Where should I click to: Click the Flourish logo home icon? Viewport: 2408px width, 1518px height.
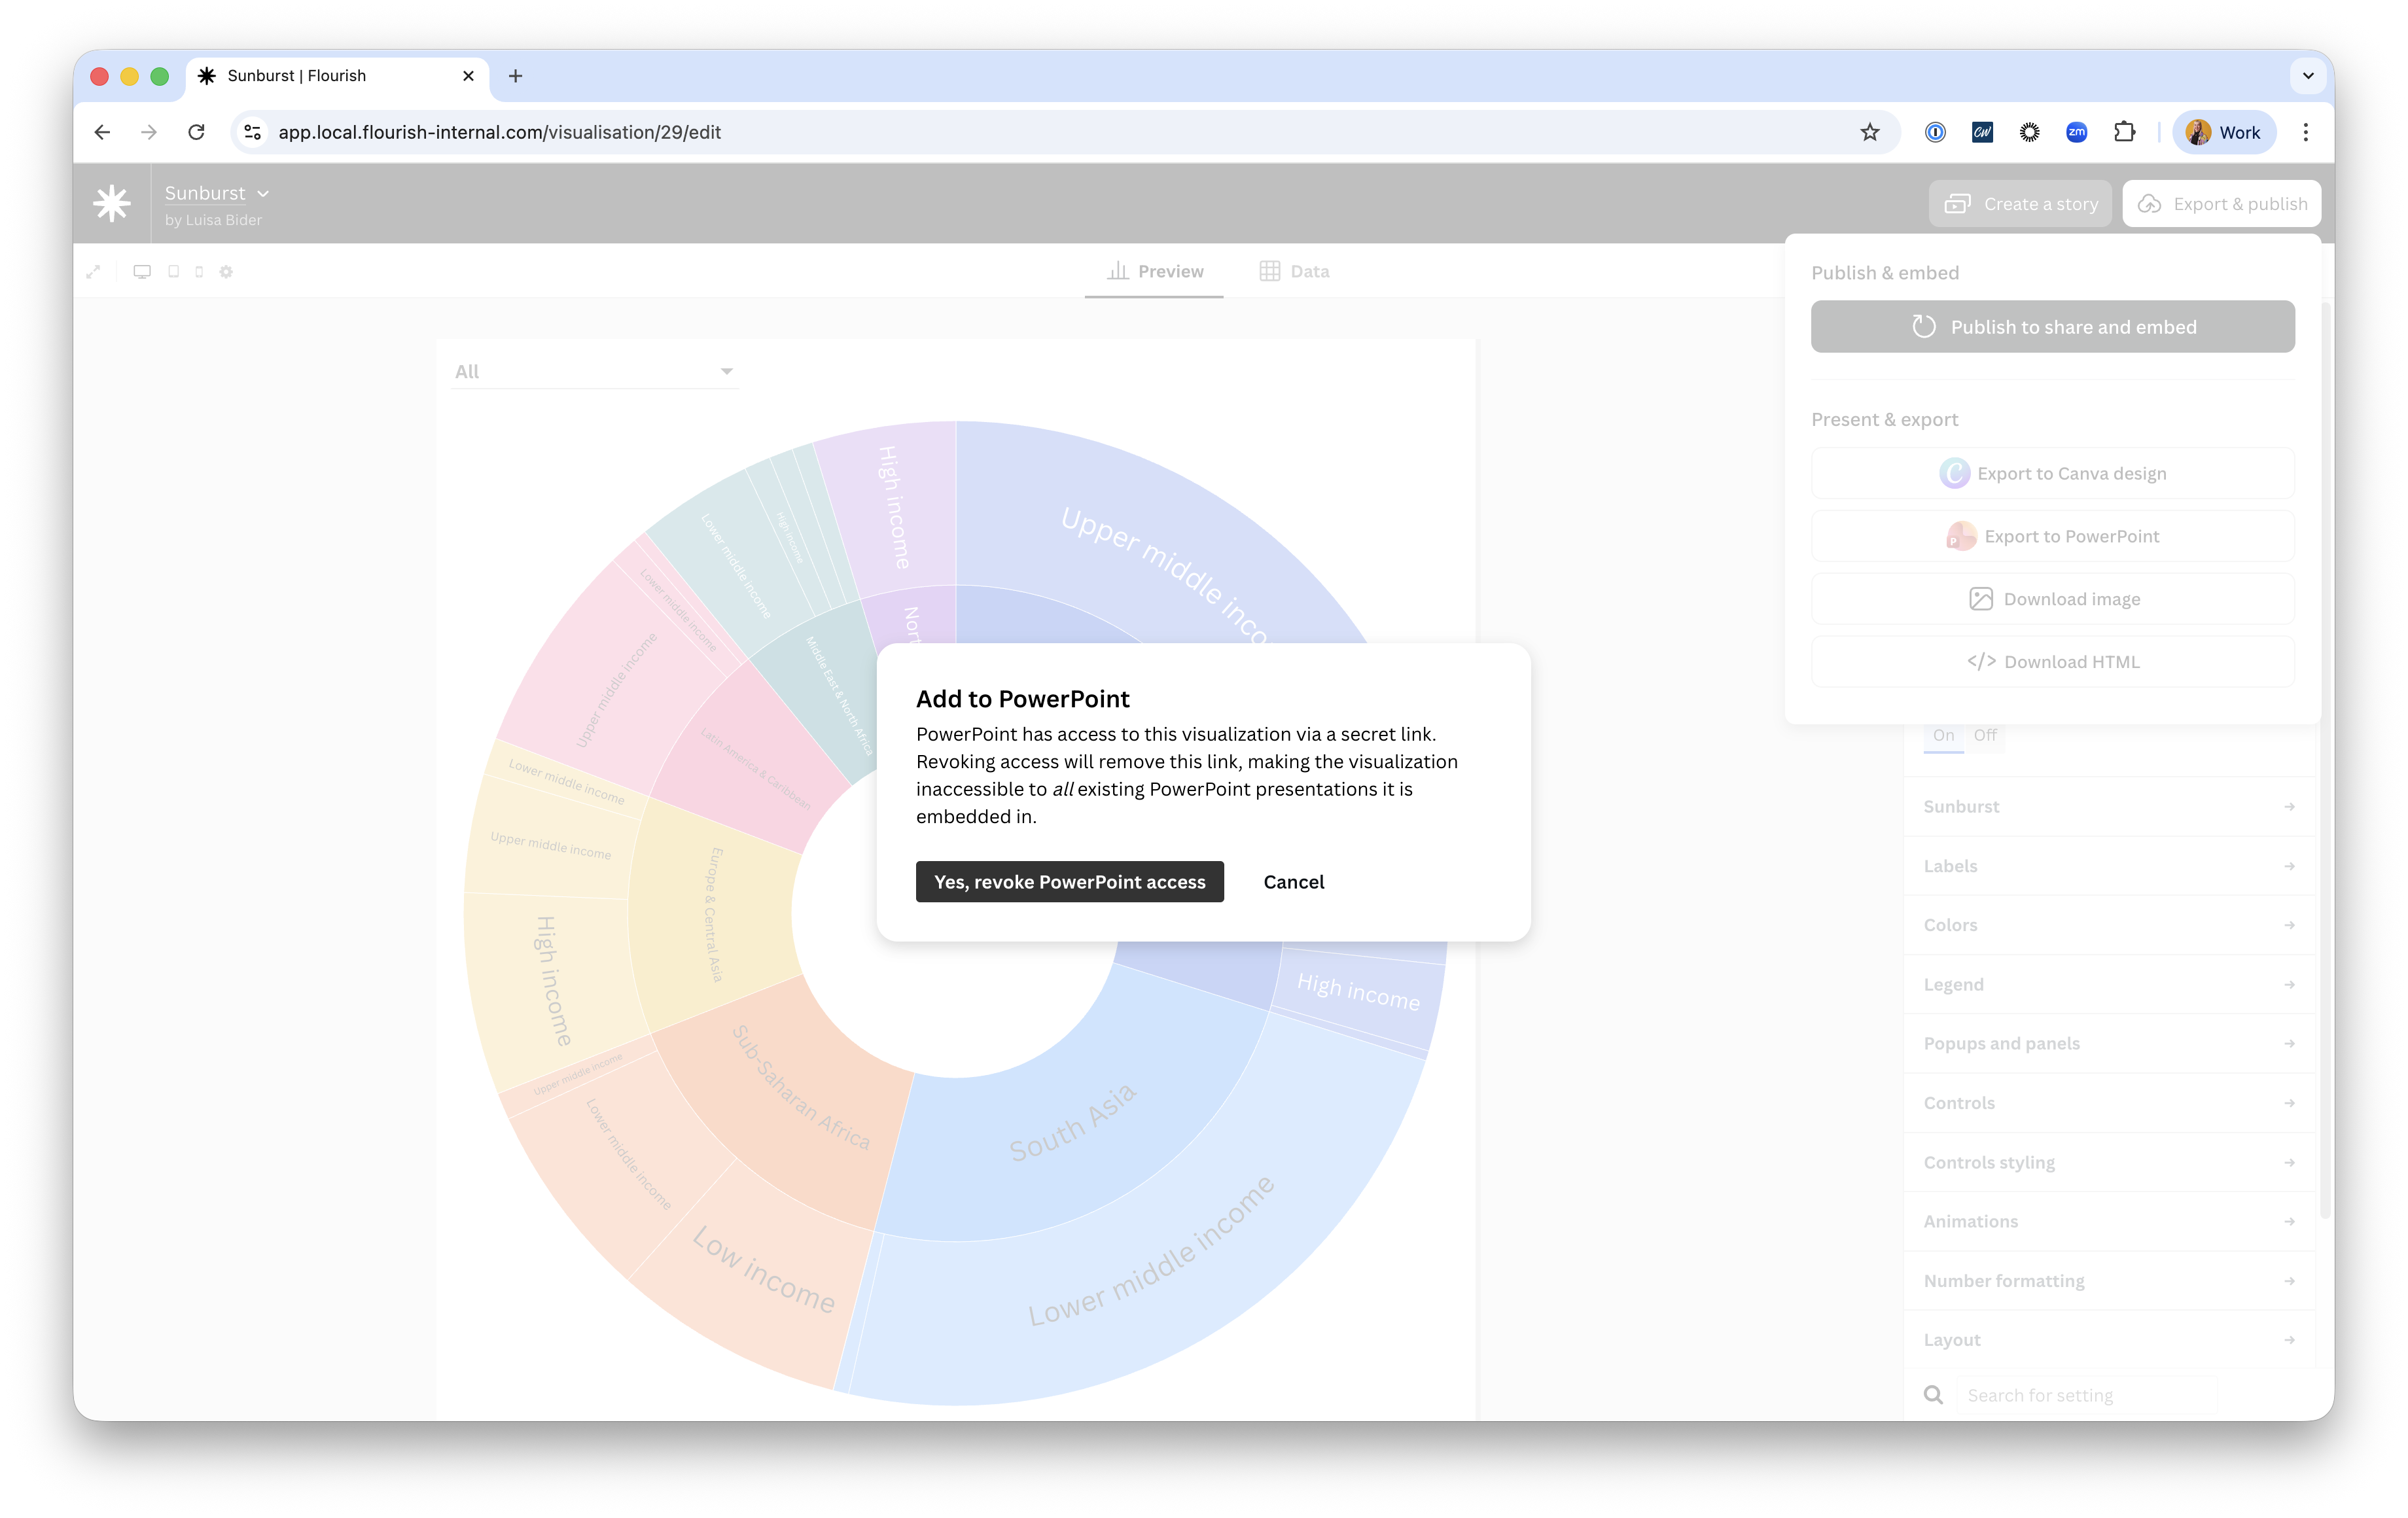point(112,204)
